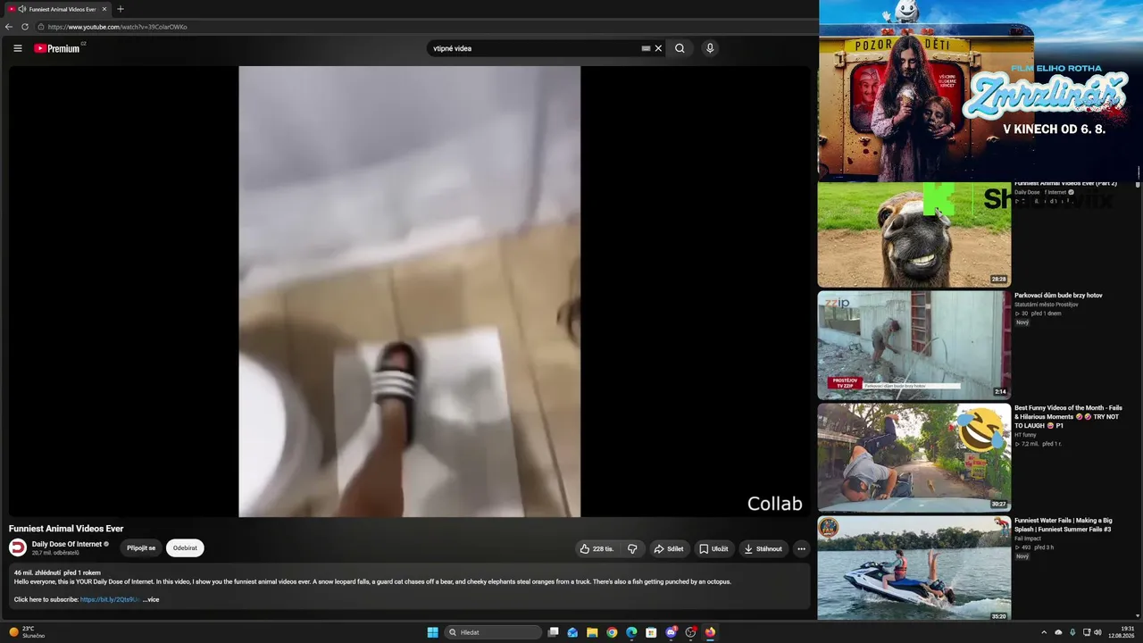
Task: Open Microsoft Store from the taskbar
Action: (651, 632)
